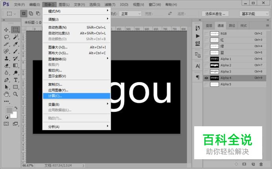Show the Alpha 5 channel
Viewport: 272px width, 169px height.
(206, 84)
